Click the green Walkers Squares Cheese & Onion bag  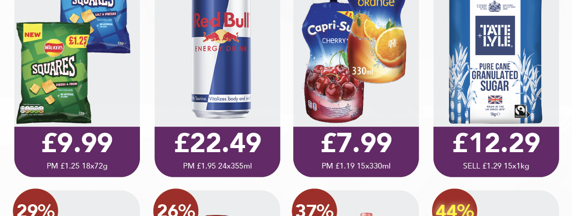pyautogui.click(x=53, y=73)
